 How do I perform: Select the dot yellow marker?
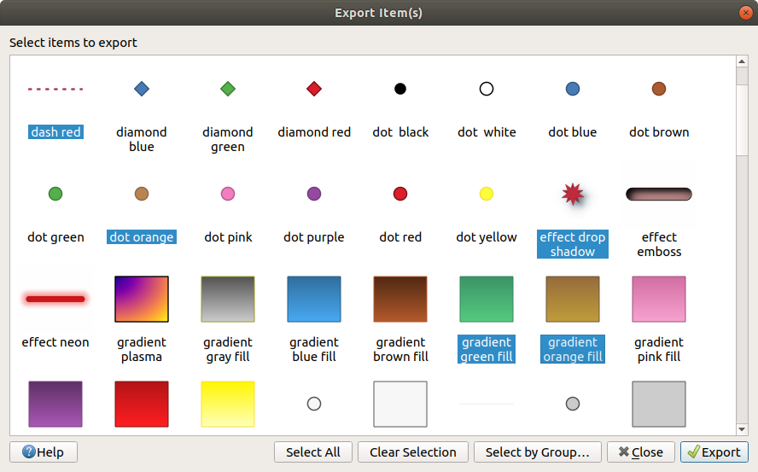pos(487,195)
